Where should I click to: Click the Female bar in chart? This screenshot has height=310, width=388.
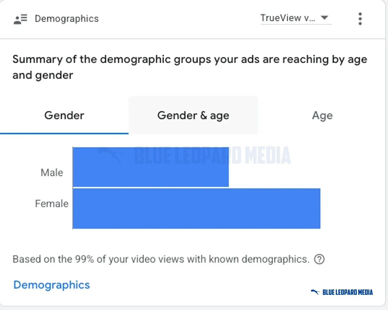[x=197, y=208]
